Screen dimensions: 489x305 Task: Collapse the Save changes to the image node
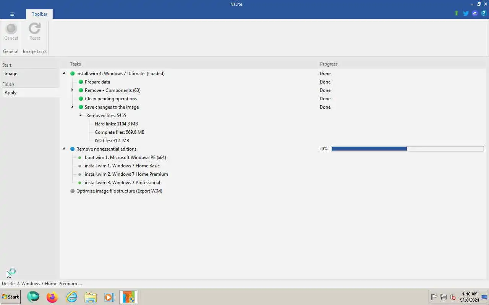(72, 107)
